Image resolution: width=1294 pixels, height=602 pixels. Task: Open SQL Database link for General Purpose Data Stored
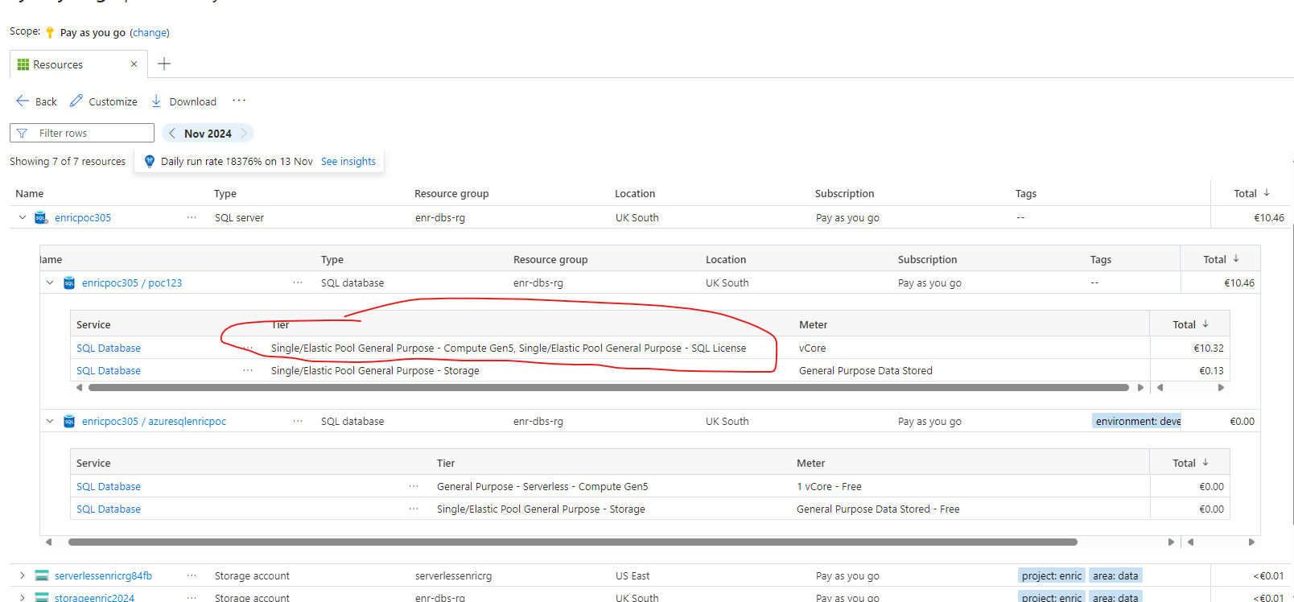pyautogui.click(x=109, y=370)
